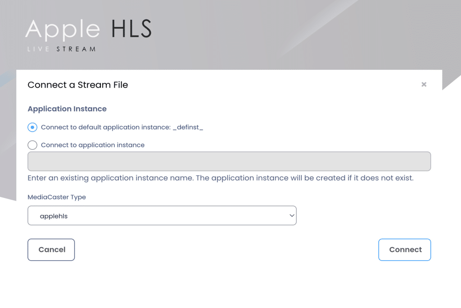Select Connect to default application instance radio
Viewport: 461px width, 308px height.
tap(32, 127)
